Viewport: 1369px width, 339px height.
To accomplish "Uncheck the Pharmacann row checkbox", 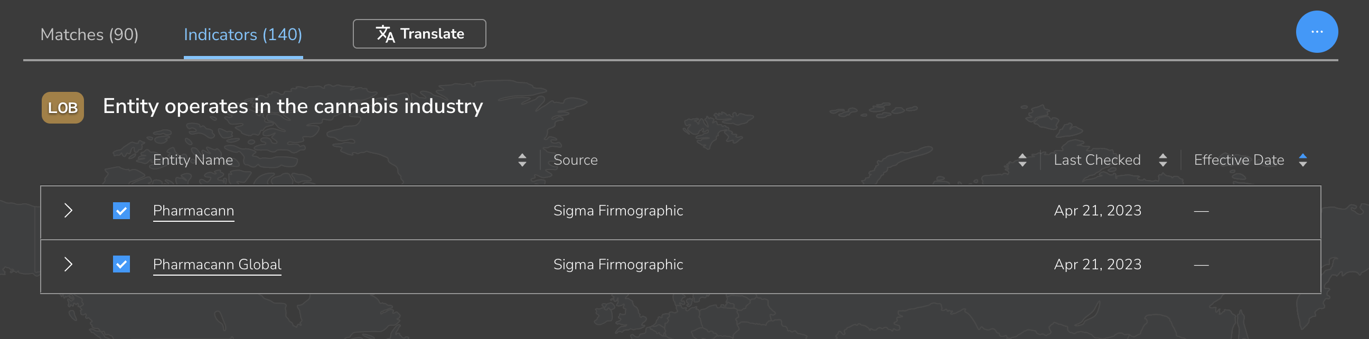I will pyautogui.click(x=121, y=211).
